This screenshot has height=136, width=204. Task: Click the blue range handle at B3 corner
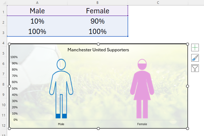coord(128,36)
